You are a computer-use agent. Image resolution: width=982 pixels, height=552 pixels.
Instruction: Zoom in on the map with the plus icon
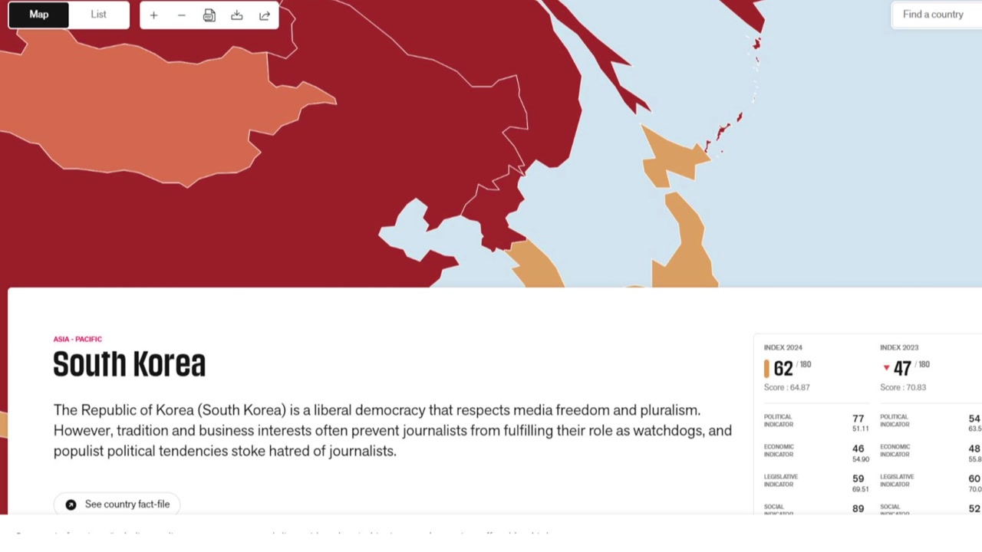[153, 15]
